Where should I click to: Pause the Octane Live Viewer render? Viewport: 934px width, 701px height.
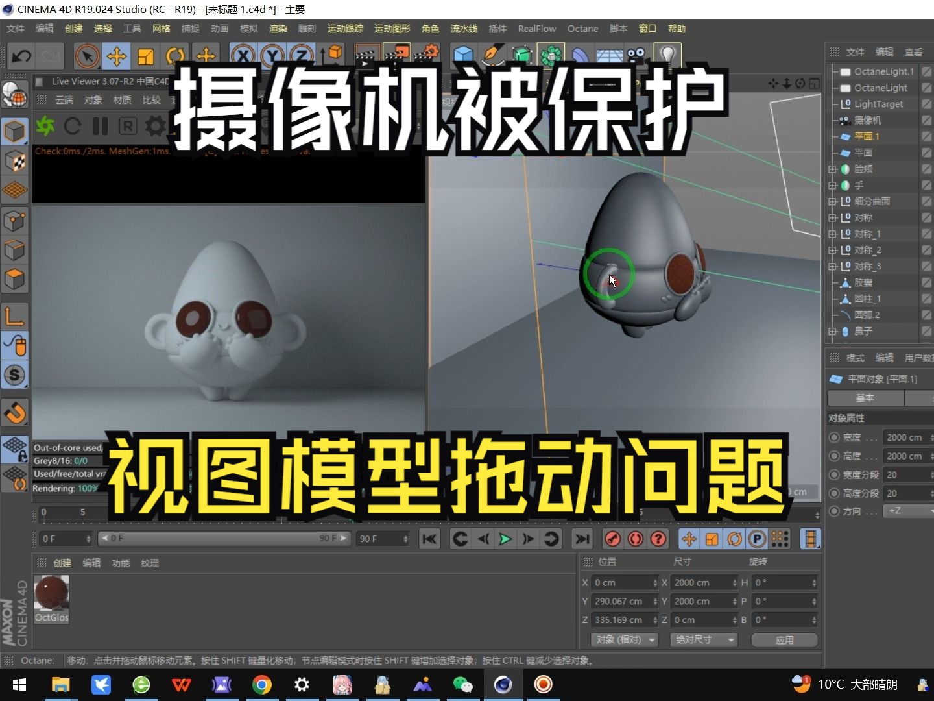tap(100, 127)
